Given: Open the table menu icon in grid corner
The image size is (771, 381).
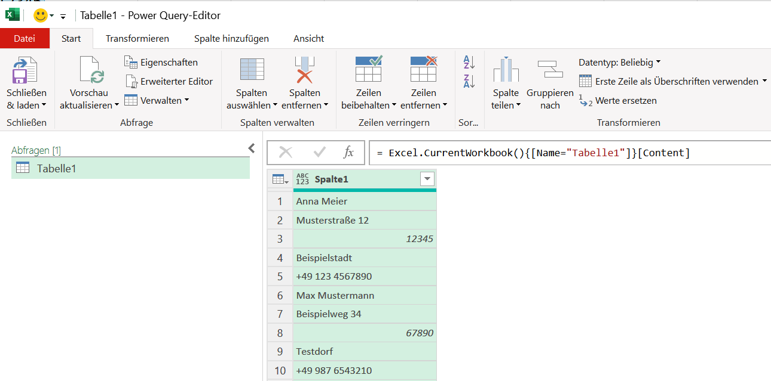Looking at the screenshot, I should (279, 179).
